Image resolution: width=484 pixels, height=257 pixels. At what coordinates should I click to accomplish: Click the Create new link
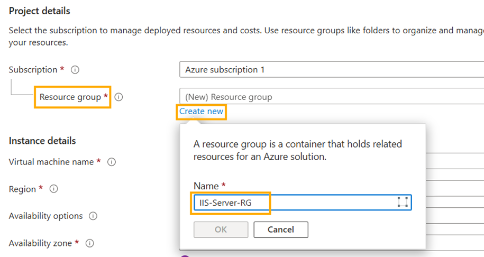pyautogui.click(x=201, y=112)
